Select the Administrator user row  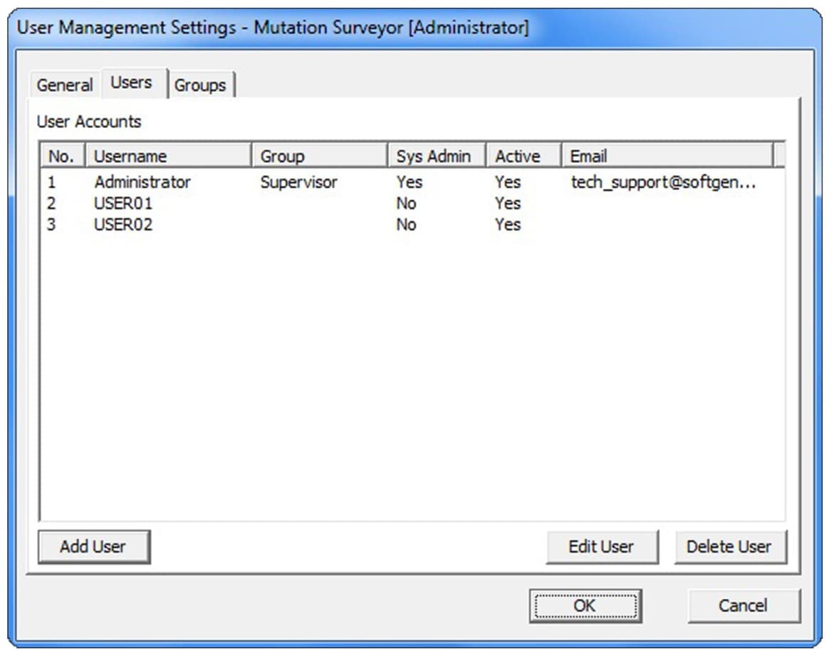142,182
